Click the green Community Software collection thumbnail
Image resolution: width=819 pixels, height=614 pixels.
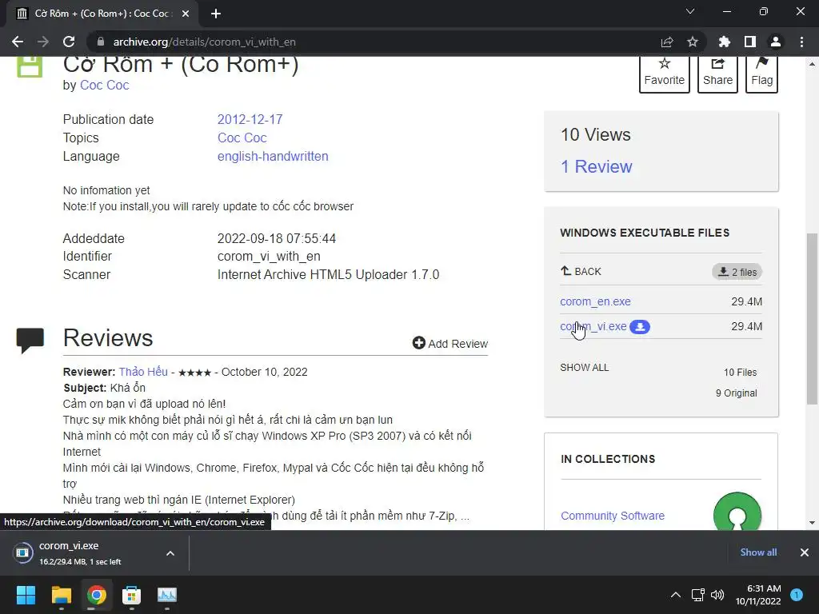[x=737, y=512]
